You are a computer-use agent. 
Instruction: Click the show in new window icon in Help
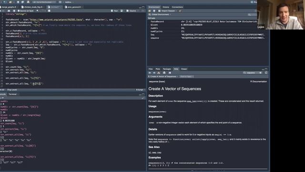tap(170, 73)
